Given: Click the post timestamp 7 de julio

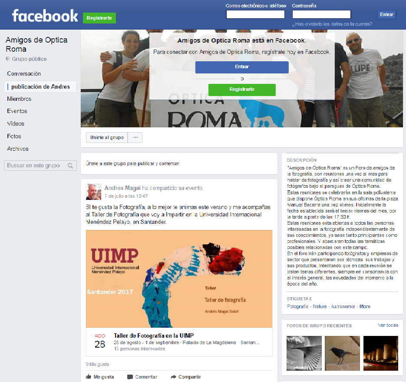Looking at the screenshot, I should 126,196.
